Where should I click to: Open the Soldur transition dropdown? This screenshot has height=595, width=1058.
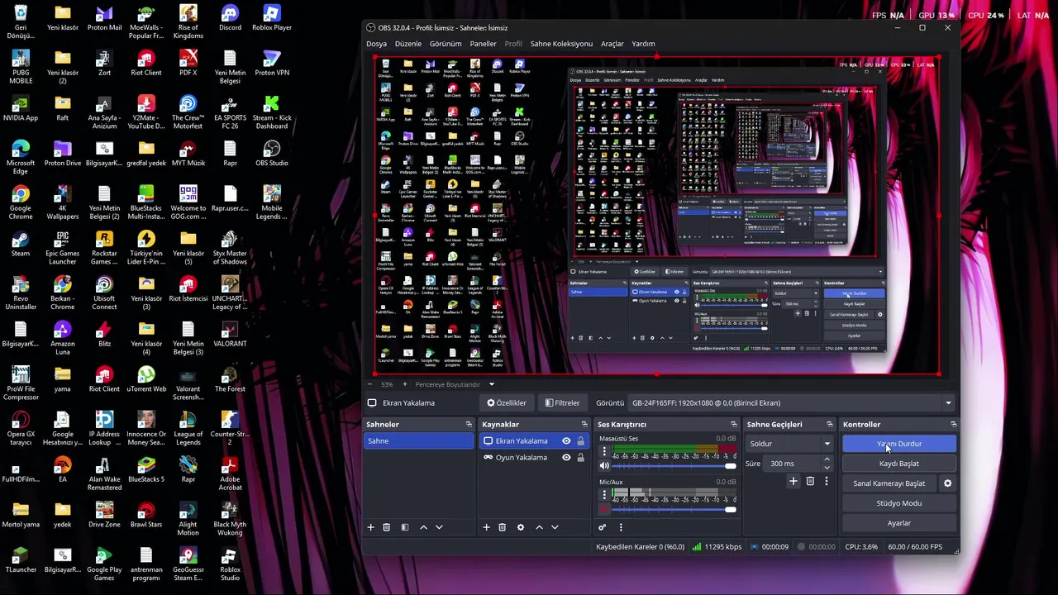(x=789, y=444)
